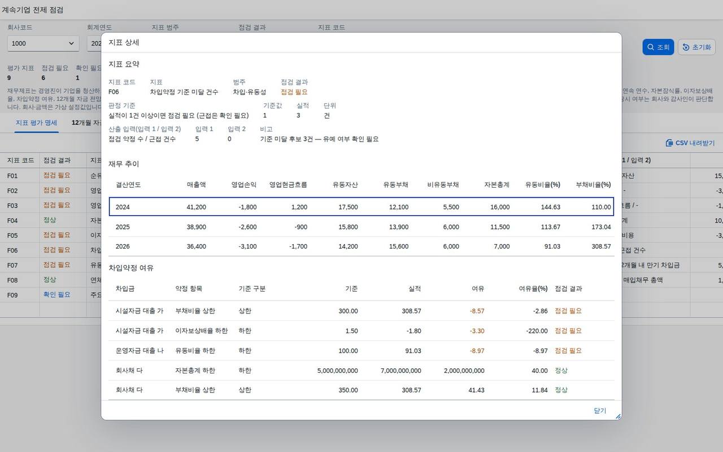Image resolution: width=723 pixels, height=452 pixels.
Task: Select the 유동비율 하한 covenant row
Action: click(x=361, y=350)
